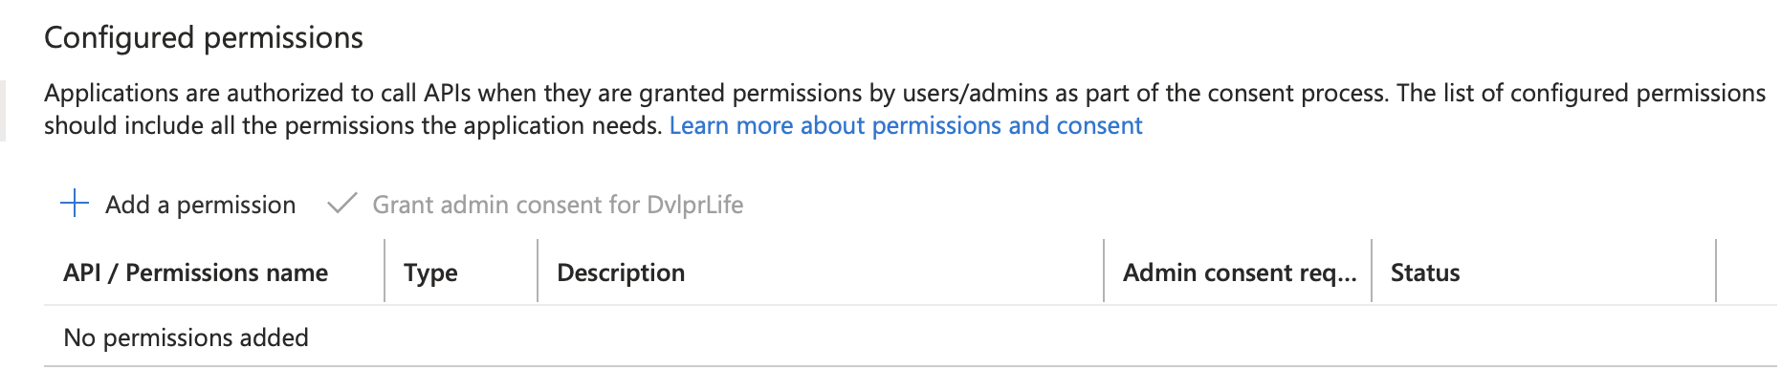Click the Configured permissions heading
This screenshot has height=392, width=1781.
pos(204,37)
